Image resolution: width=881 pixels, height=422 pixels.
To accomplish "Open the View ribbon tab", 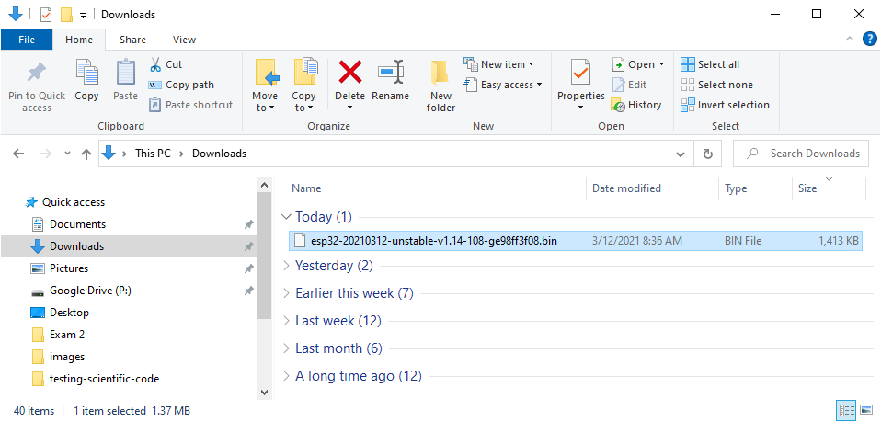I will (x=184, y=40).
